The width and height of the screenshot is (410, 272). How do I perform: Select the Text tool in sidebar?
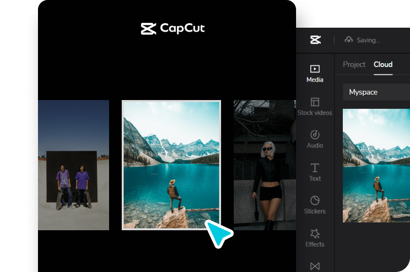click(315, 172)
